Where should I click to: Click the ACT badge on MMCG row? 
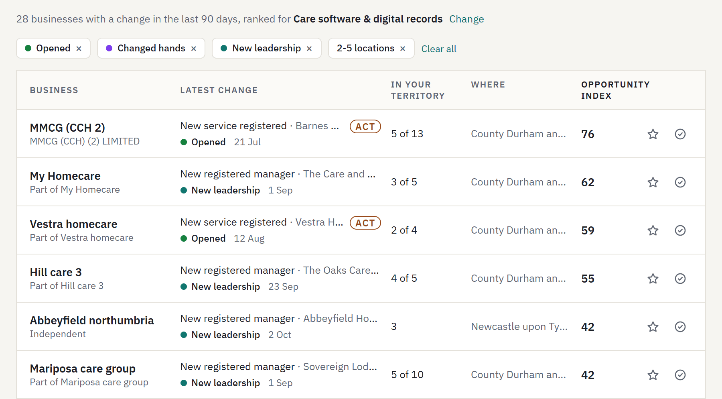tap(365, 126)
